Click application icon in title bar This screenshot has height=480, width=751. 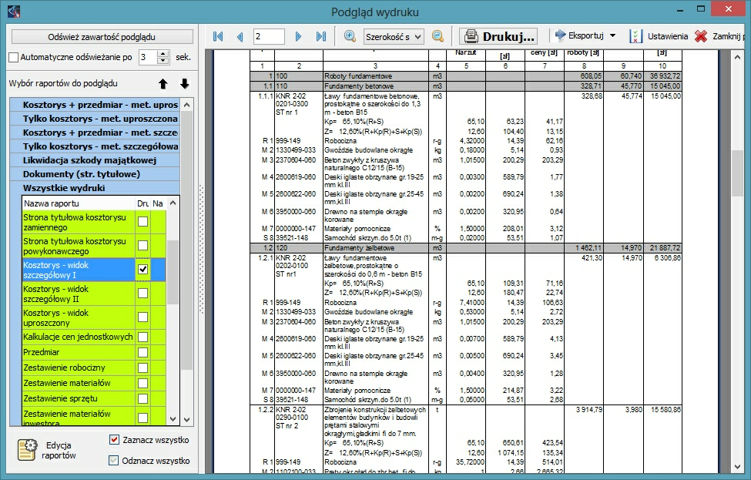14,11
